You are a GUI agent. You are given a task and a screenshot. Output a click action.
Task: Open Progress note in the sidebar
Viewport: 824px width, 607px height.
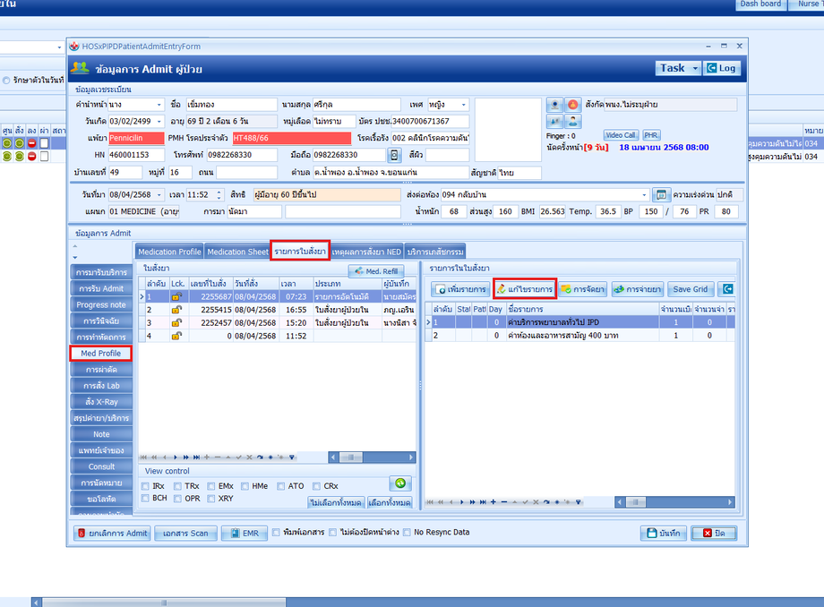(x=101, y=304)
